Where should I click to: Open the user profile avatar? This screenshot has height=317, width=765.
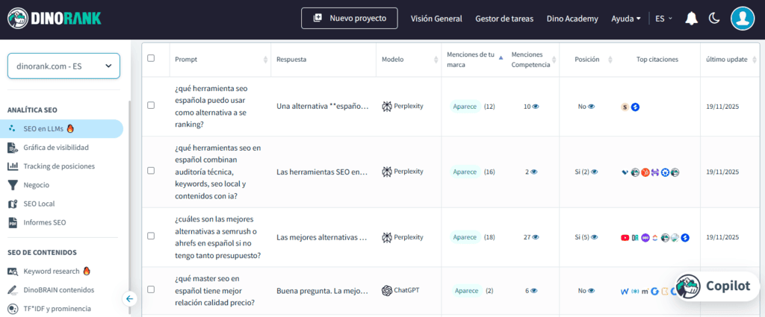(742, 19)
